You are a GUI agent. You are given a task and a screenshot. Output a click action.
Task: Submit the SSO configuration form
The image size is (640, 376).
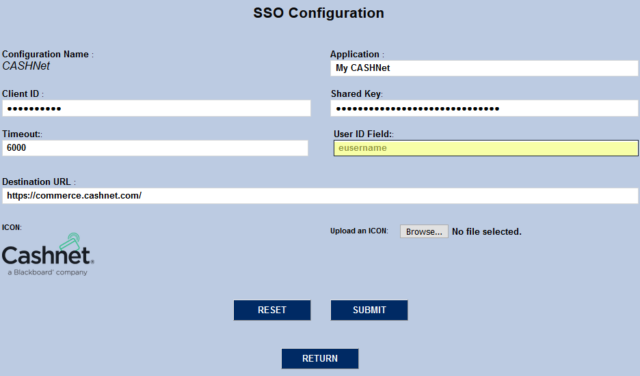tap(369, 310)
